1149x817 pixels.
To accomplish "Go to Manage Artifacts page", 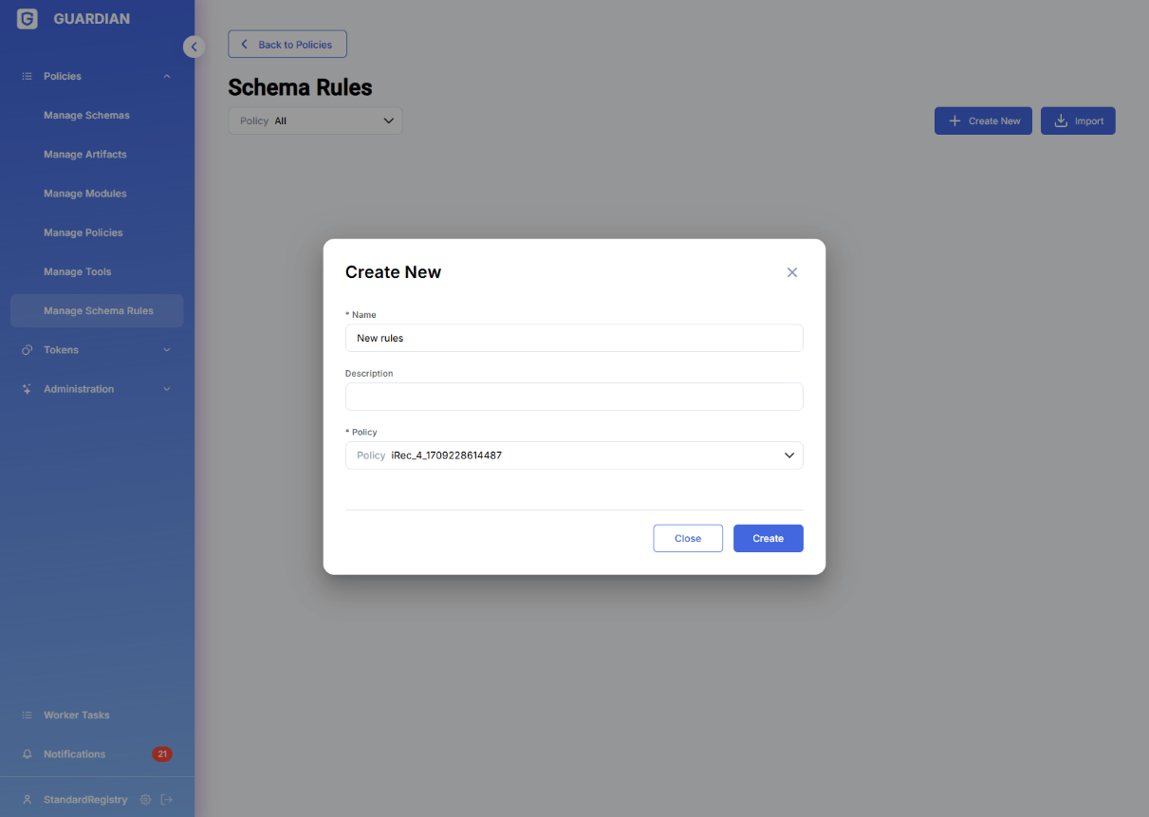I will coord(84,155).
